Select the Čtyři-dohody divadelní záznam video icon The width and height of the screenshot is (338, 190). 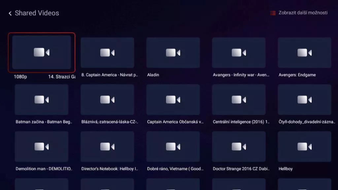pos(304,100)
